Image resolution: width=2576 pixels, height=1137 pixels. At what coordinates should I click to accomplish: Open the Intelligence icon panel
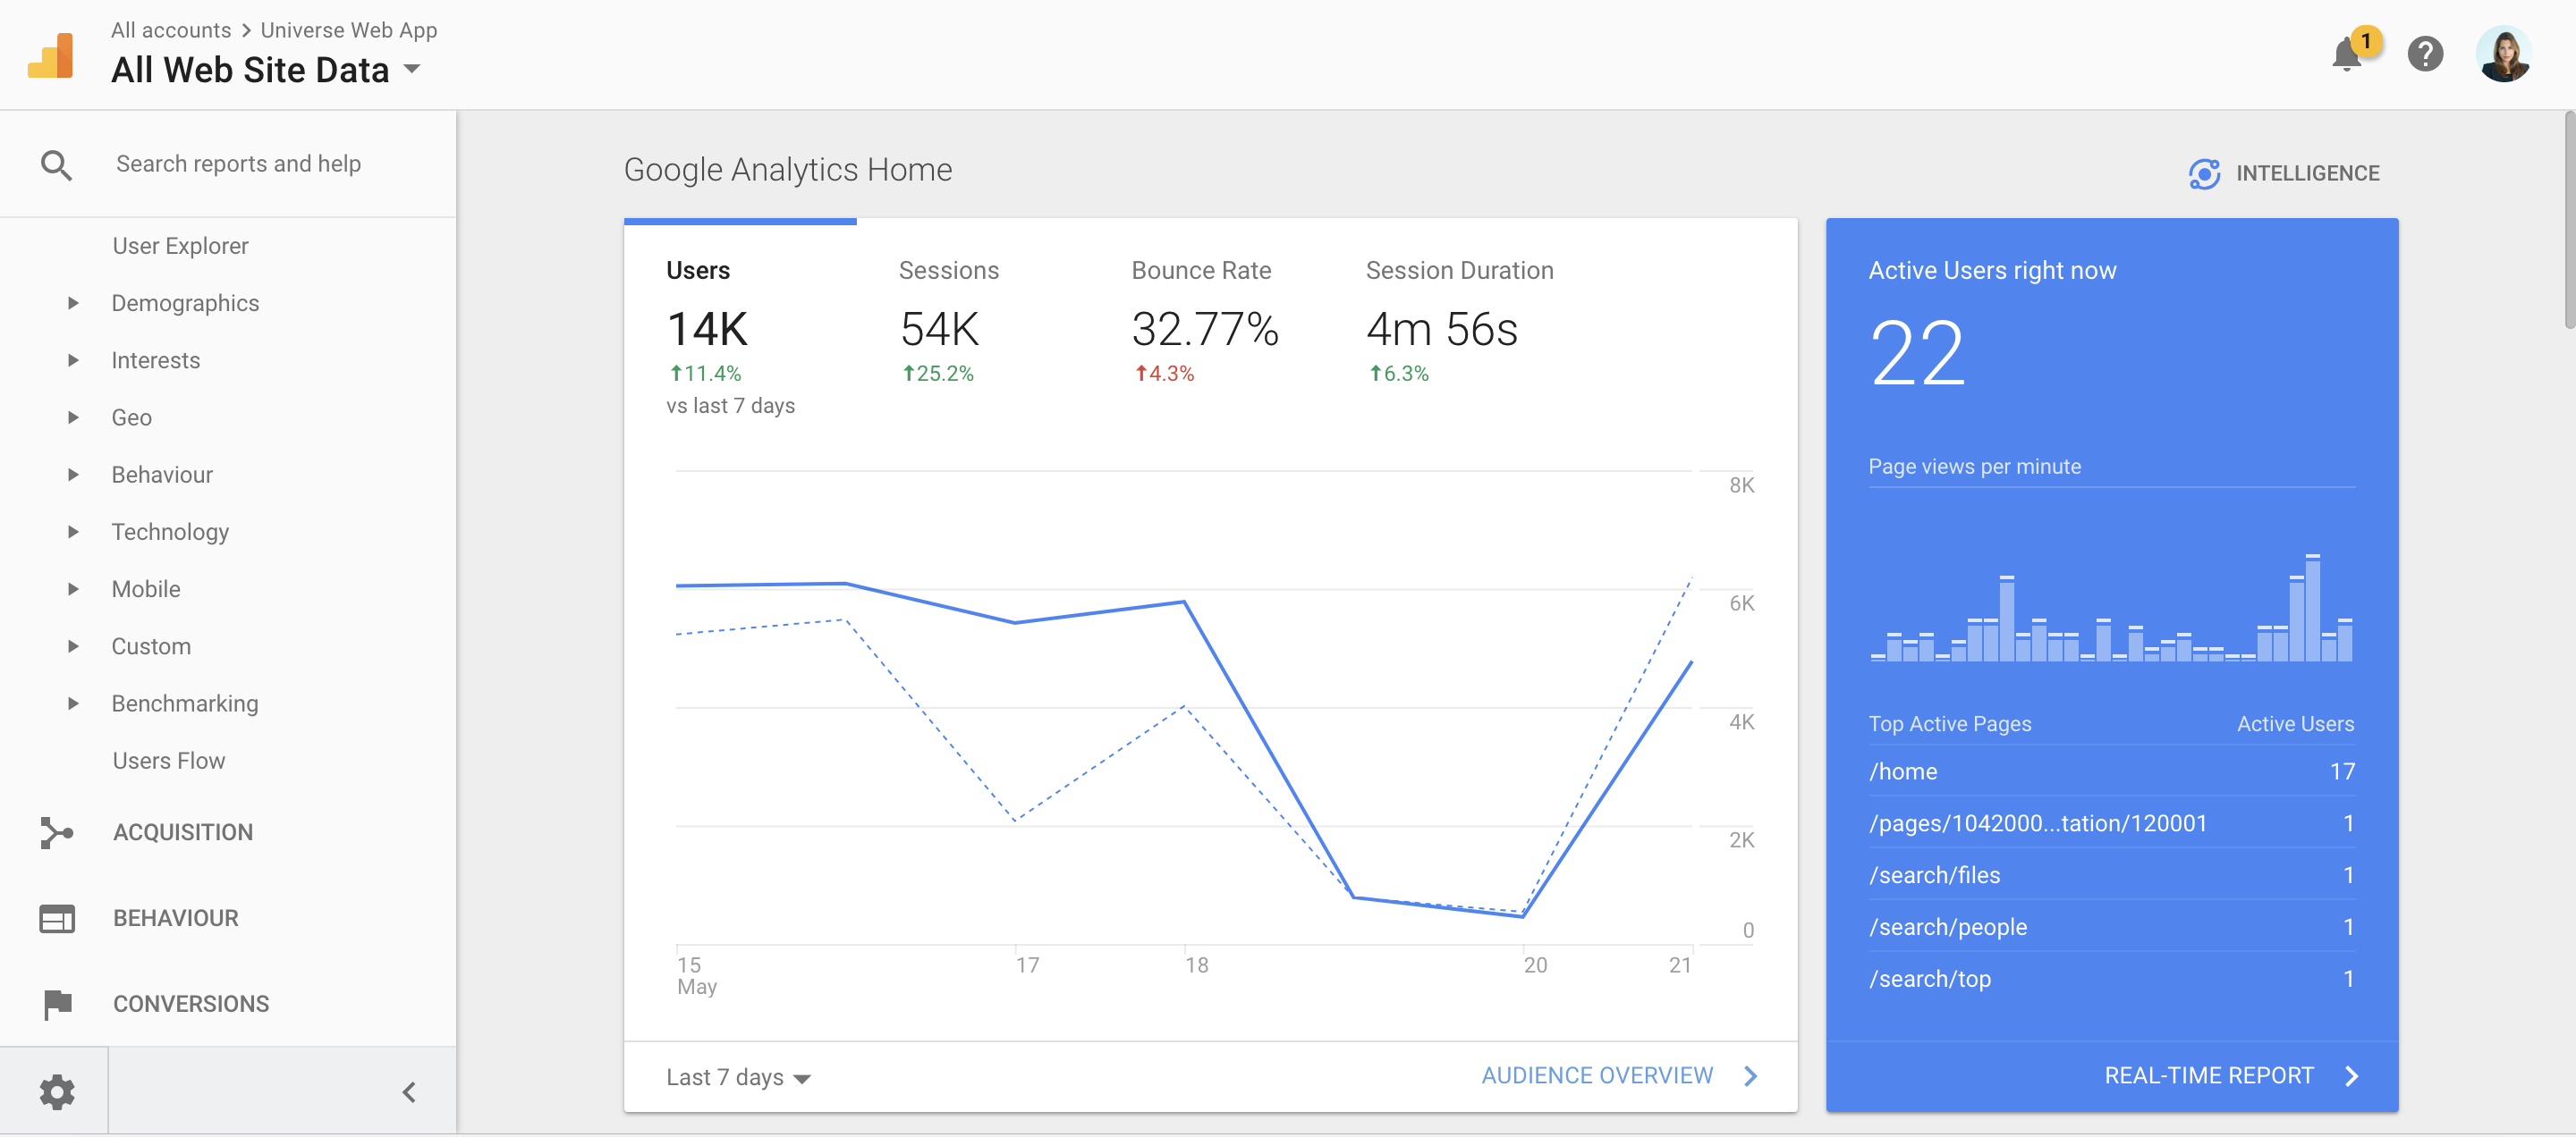click(2204, 173)
